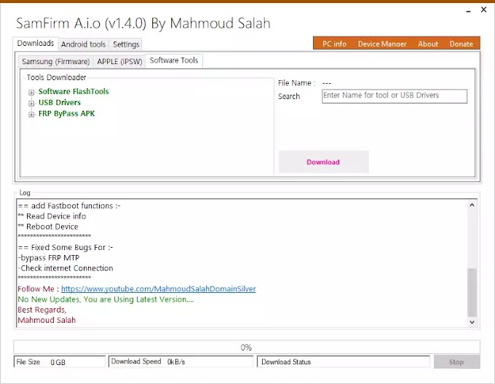This screenshot has height=384, width=495.
Task: Expand the Software FlashTools tree node
Action: point(31,93)
